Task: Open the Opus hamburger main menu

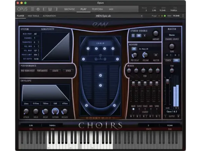Action: tap(32, 9)
